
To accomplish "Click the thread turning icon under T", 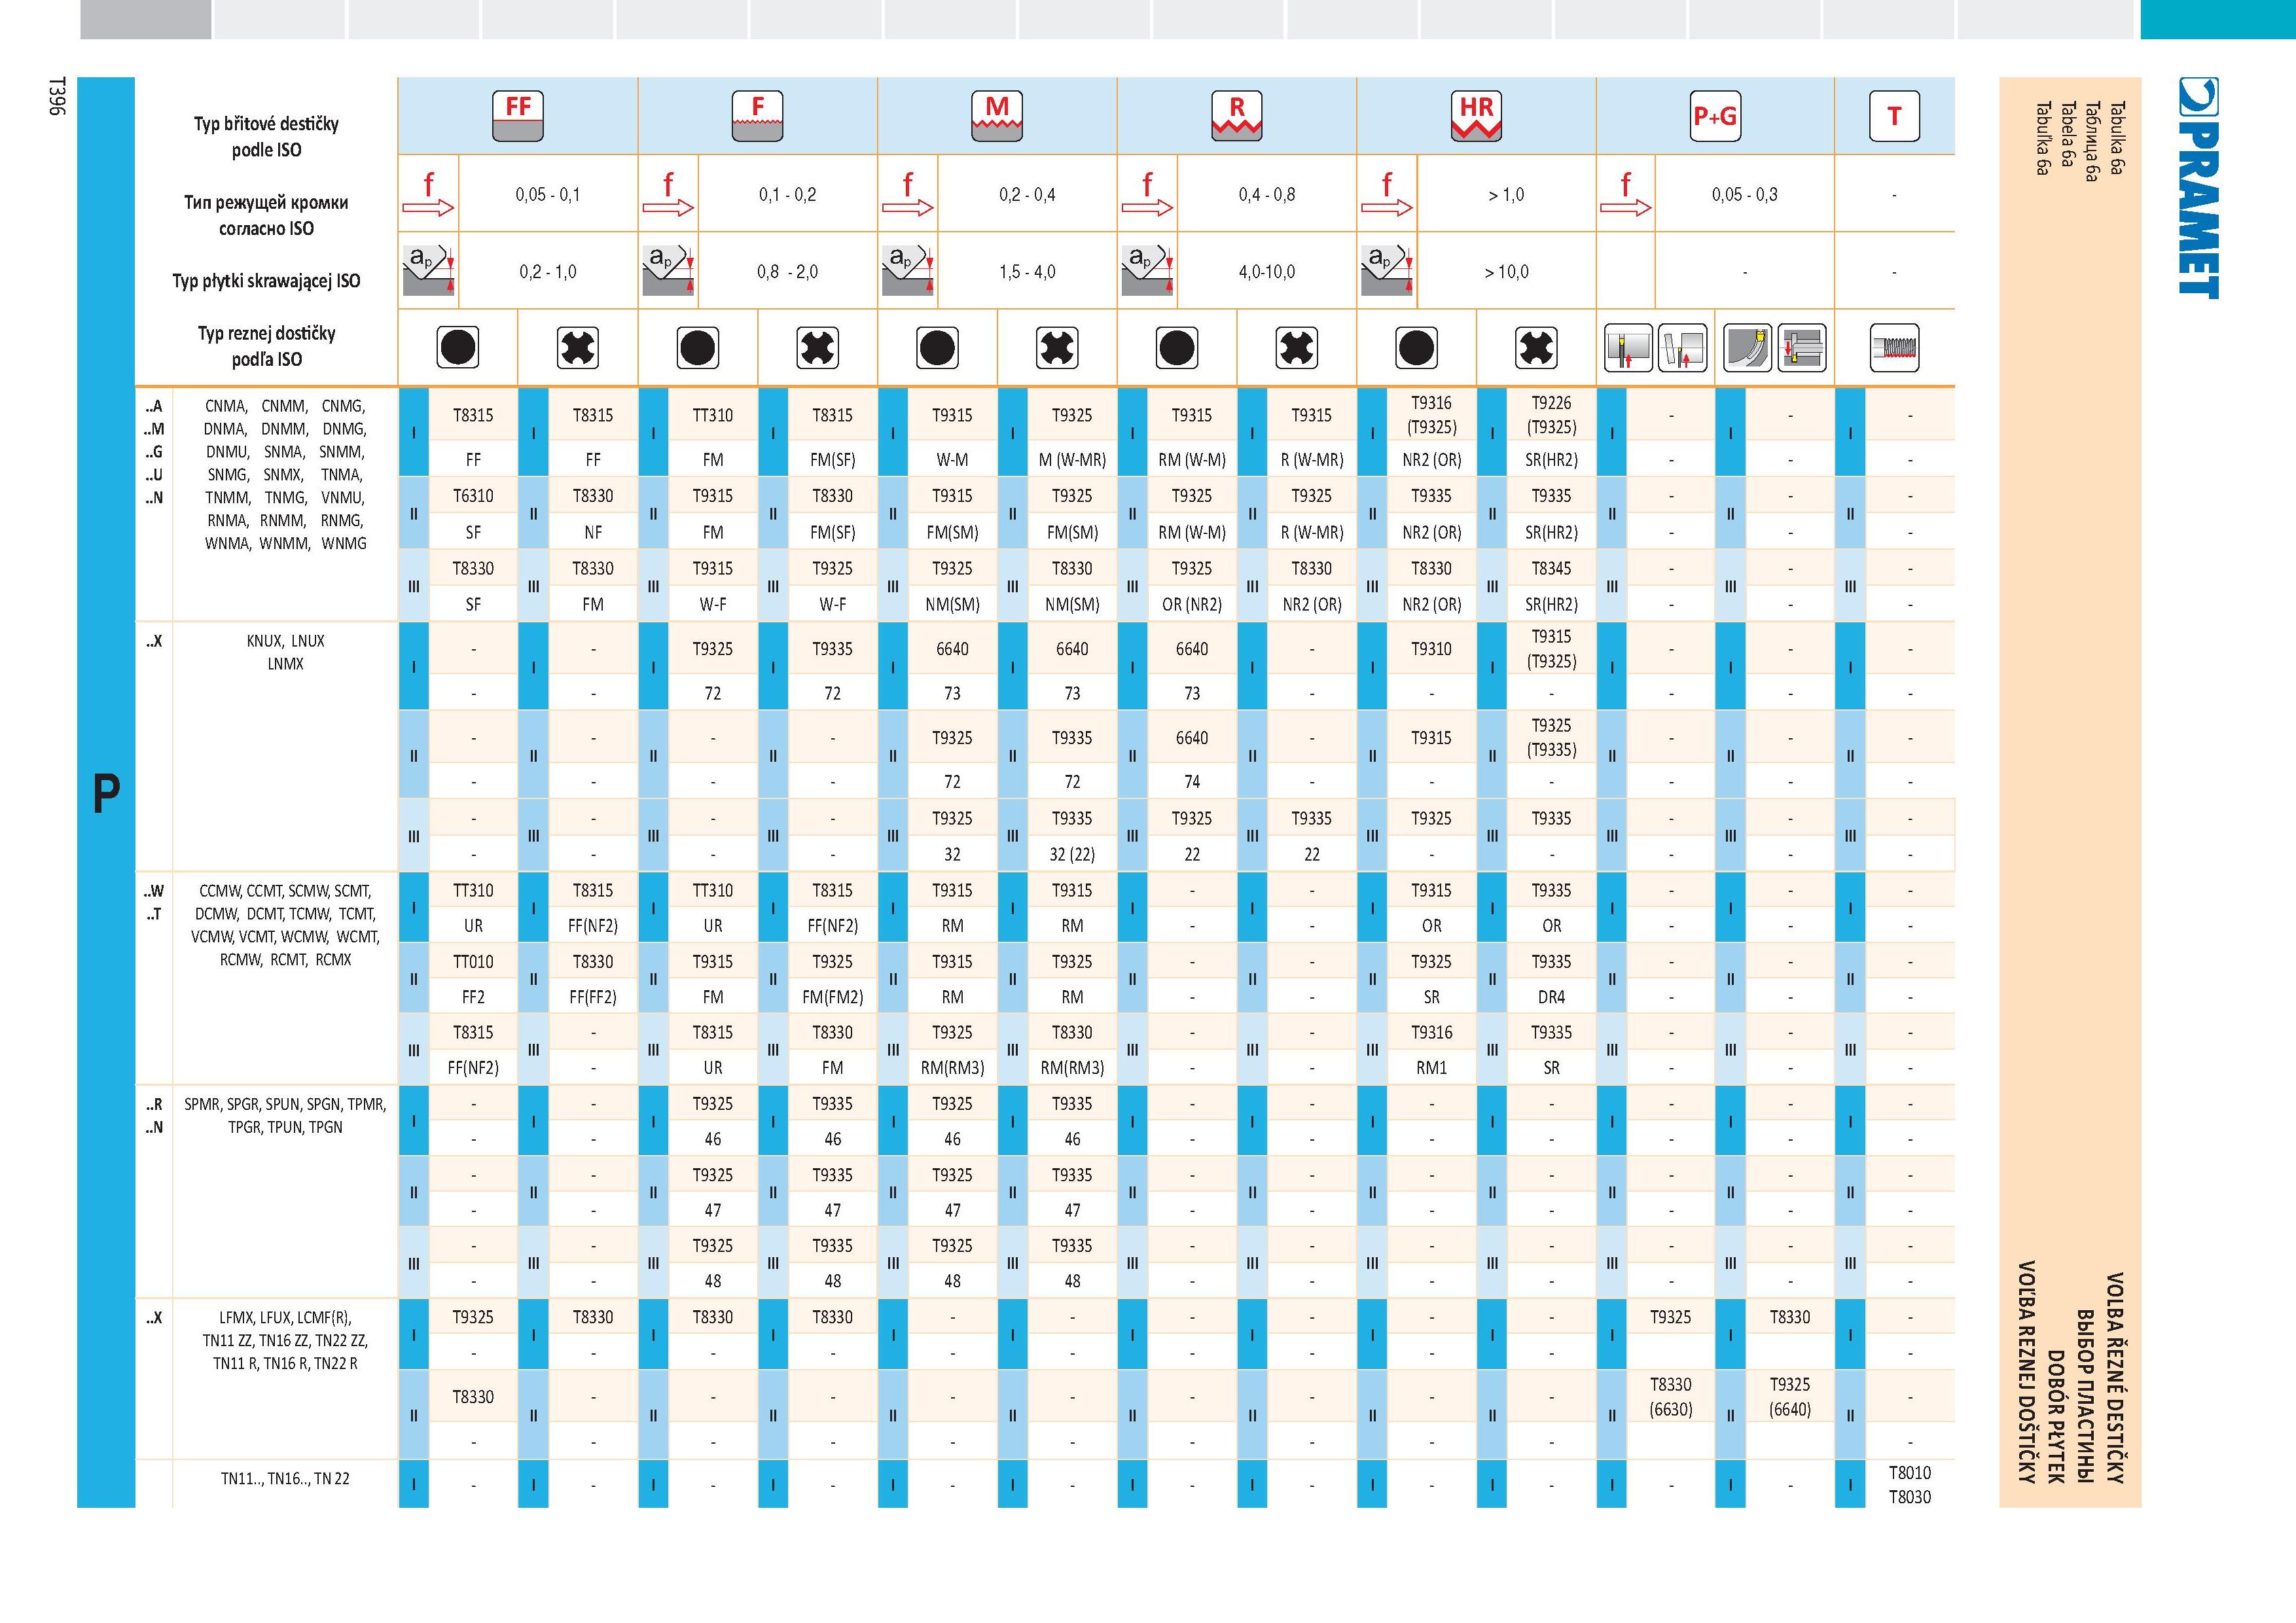I will click(x=1894, y=348).
